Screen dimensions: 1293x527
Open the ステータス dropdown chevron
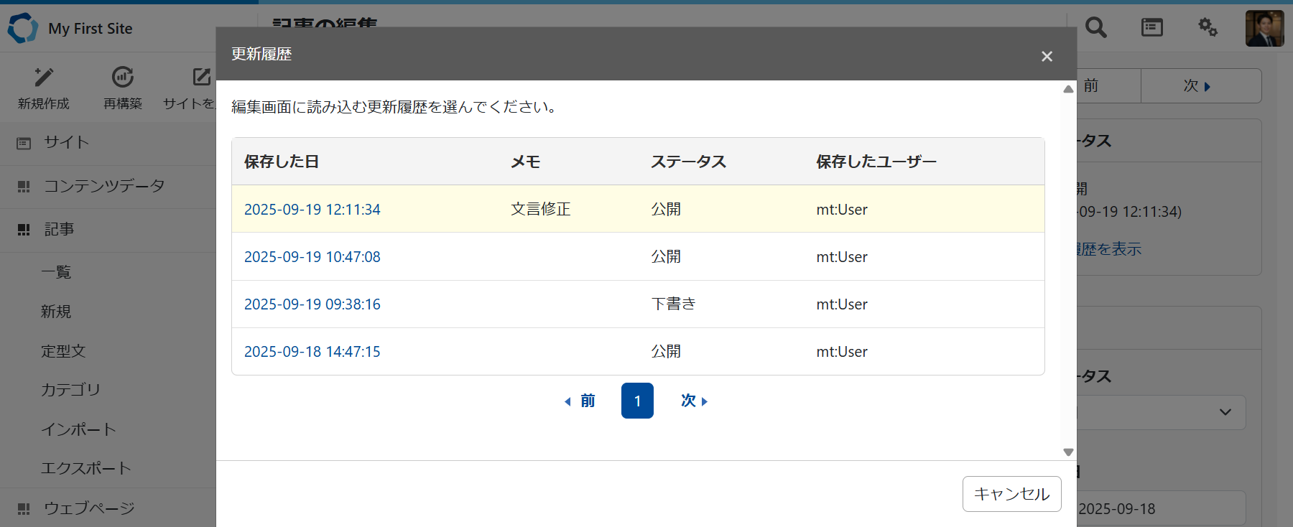pos(1225,412)
